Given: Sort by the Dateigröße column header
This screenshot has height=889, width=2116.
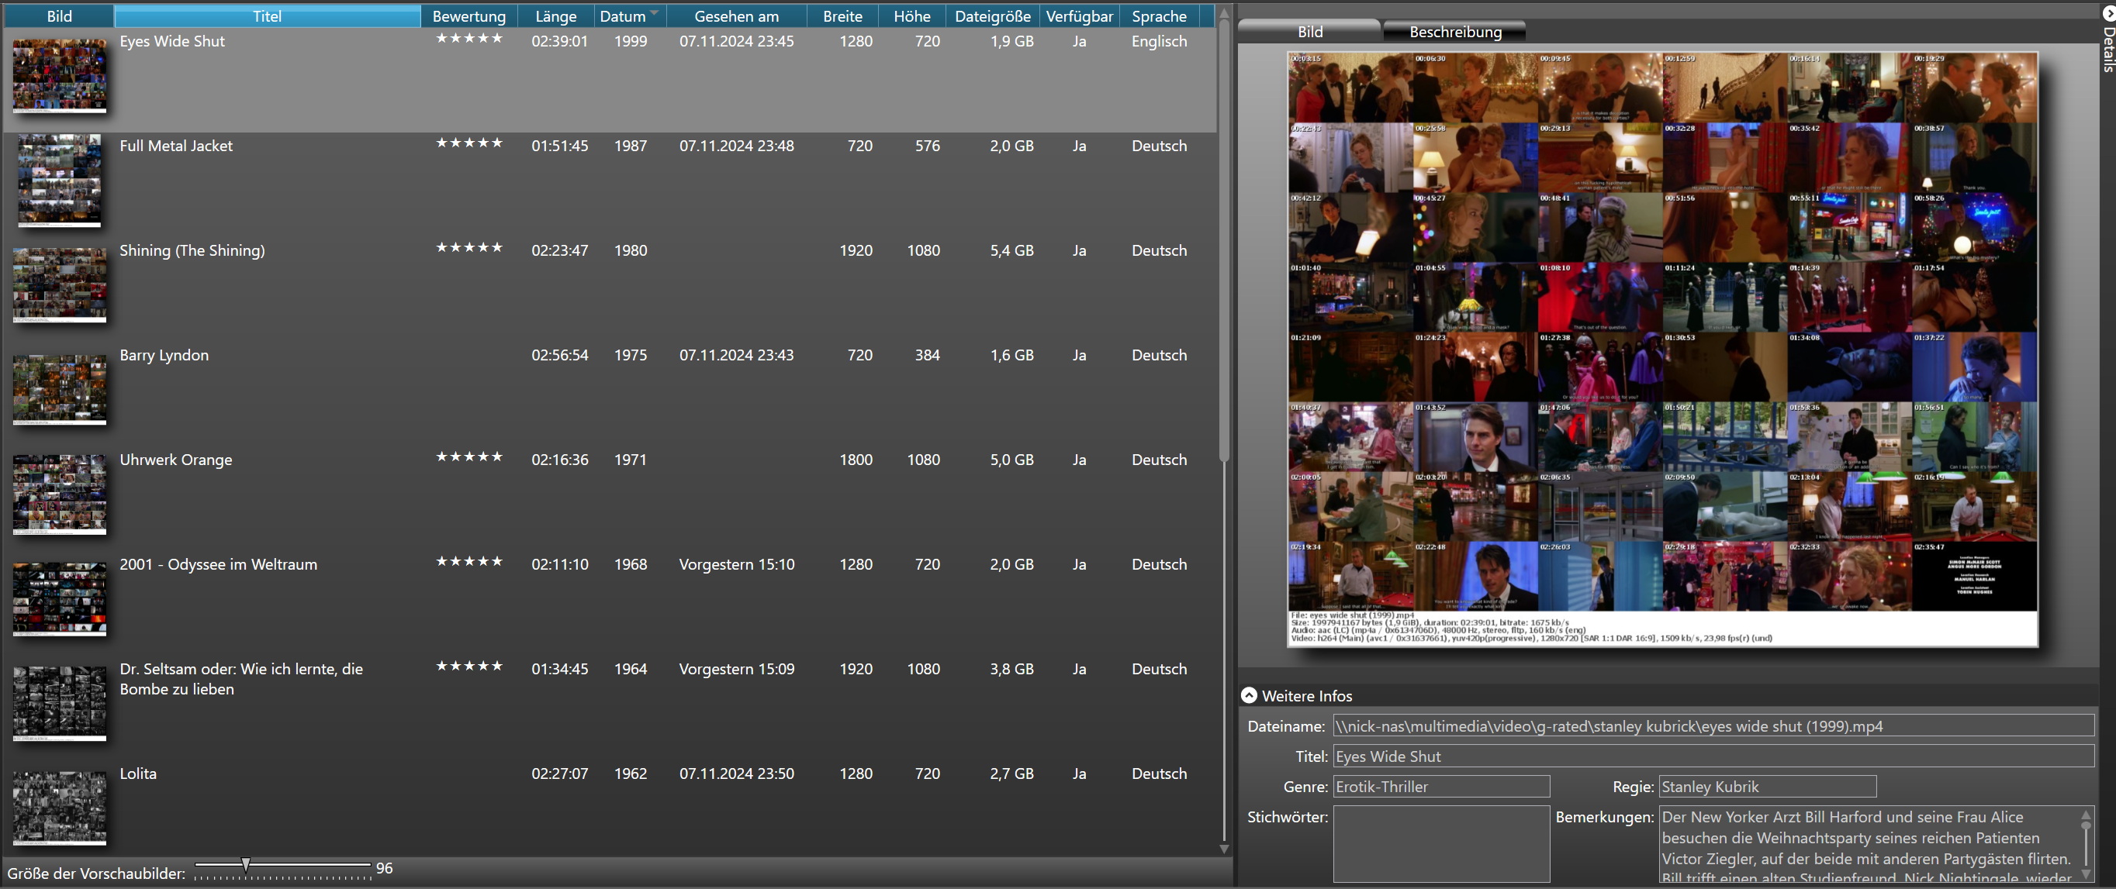Looking at the screenshot, I should [x=992, y=16].
